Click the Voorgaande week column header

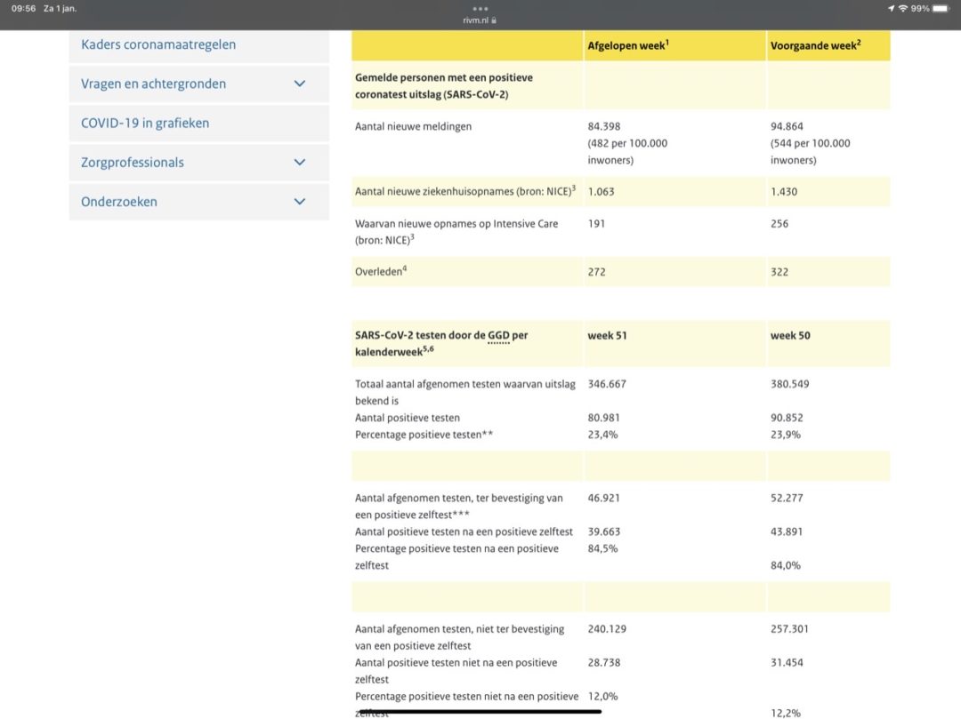[816, 45]
